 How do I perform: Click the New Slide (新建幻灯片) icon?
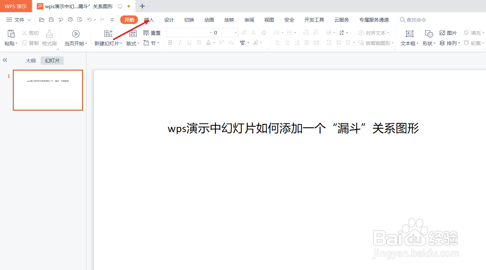coord(108,34)
